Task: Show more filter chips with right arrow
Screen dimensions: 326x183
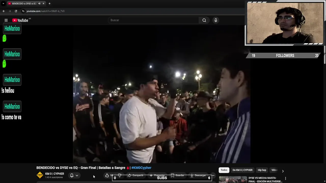Action: (x=283, y=171)
